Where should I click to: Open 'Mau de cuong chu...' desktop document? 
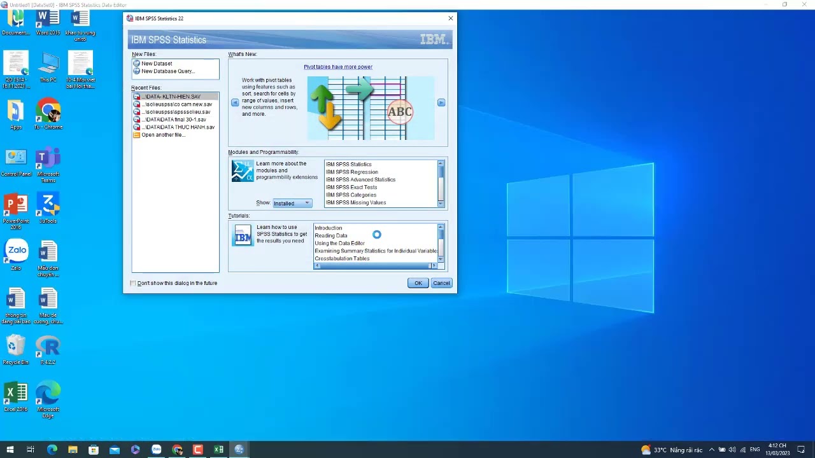click(48, 307)
